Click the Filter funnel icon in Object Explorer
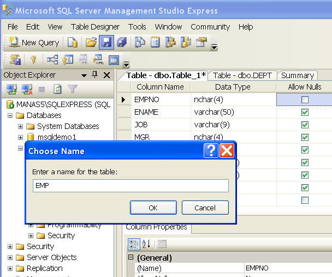Image resolution: width=332 pixels, height=277 pixels. tap(73, 89)
